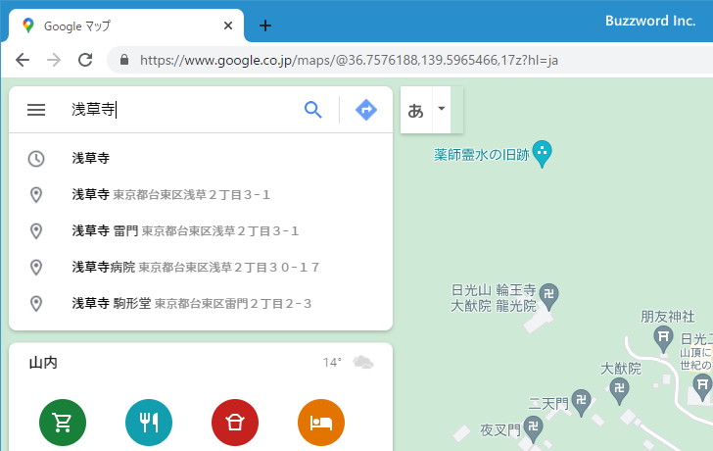Viewport: 713px width, 451px height.
Task: Click the red takeout icon
Action: 235,423
